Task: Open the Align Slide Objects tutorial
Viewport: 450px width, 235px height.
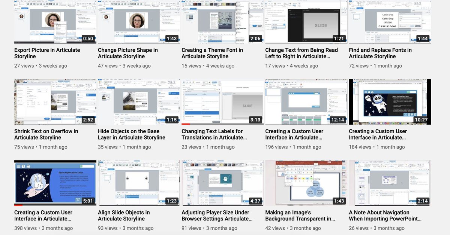Action: coord(139,183)
